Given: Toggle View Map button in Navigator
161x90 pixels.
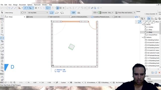Looking at the screenshot, I should click(x=152, y=18).
